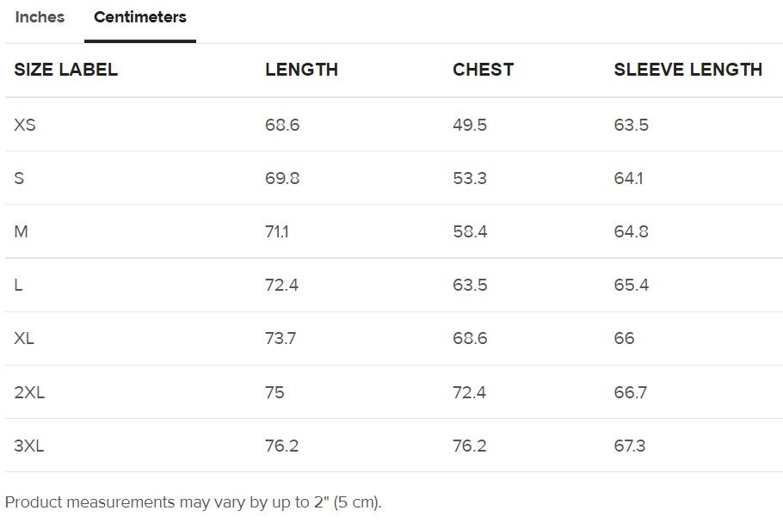
Task: Click the L sleeve length value 65.4
Action: 632,285
